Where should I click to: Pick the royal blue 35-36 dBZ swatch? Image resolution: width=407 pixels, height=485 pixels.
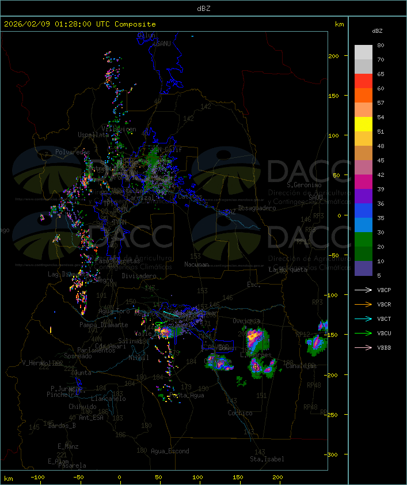pyautogui.click(x=363, y=210)
